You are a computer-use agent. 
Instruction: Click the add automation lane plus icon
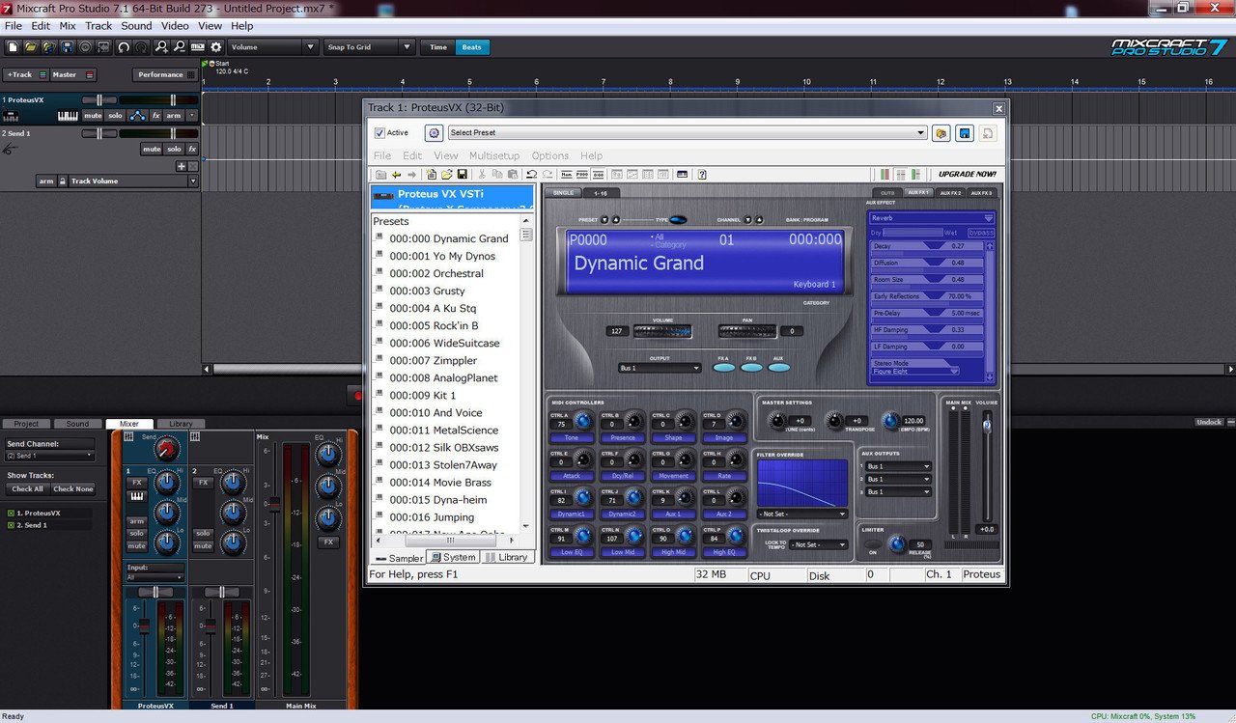click(x=180, y=166)
